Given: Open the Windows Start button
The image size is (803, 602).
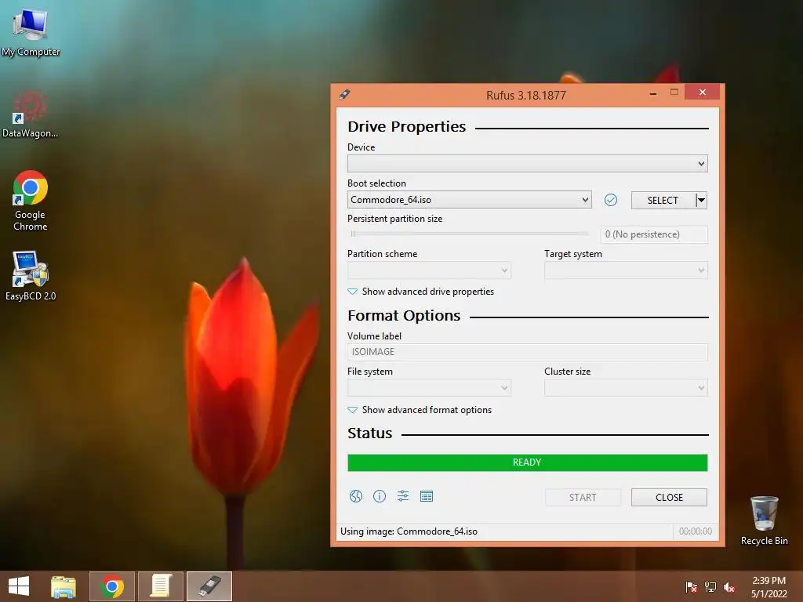Looking at the screenshot, I should click(19, 586).
